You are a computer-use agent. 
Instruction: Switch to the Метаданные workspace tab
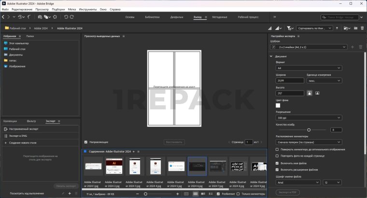tap(219, 17)
